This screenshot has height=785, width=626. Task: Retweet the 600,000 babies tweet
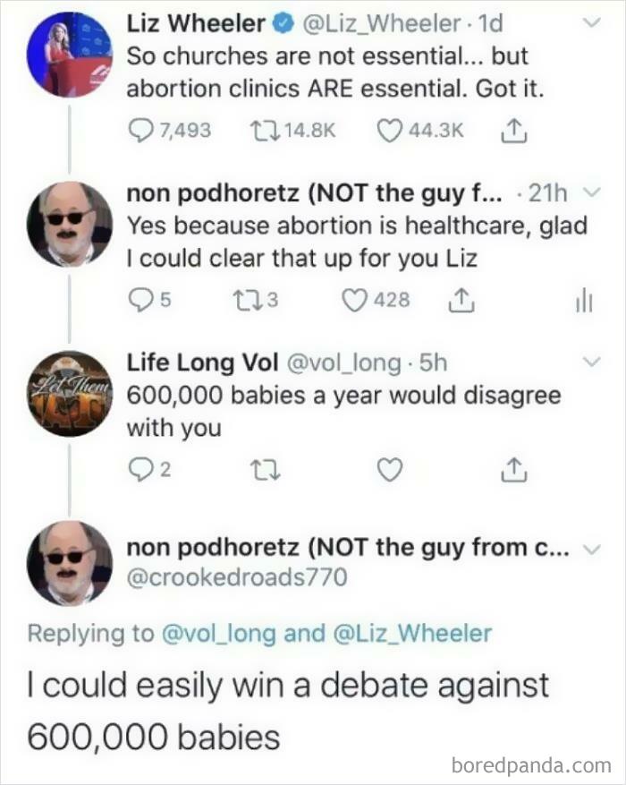[265, 469]
